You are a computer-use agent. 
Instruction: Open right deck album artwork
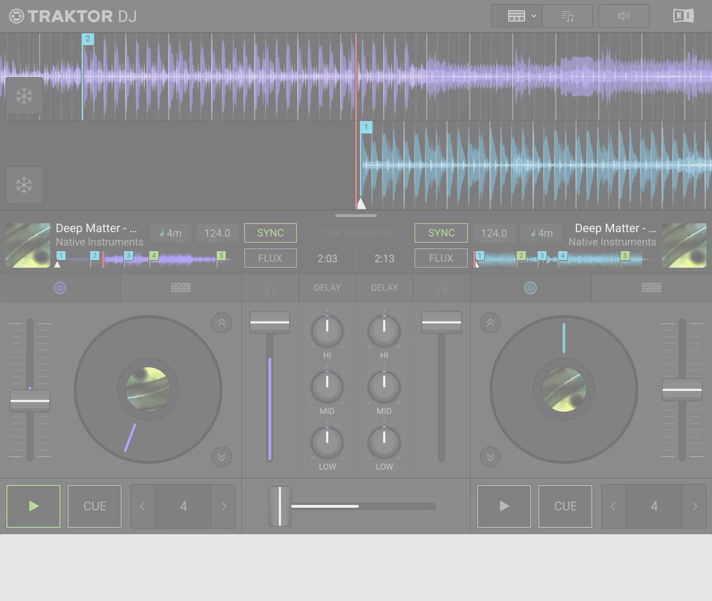point(684,245)
